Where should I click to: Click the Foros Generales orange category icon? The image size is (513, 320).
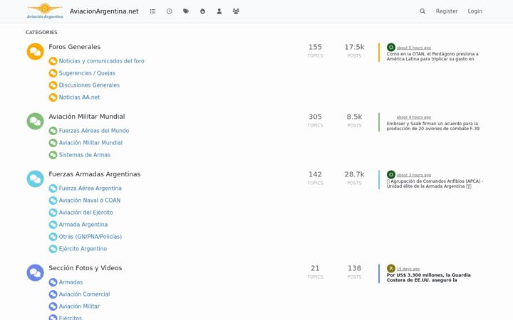click(x=35, y=52)
